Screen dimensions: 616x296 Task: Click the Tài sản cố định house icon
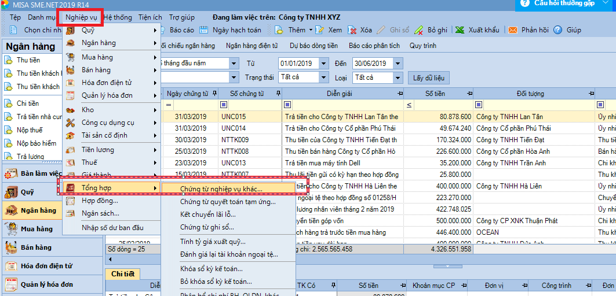click(x=70, y=135)
